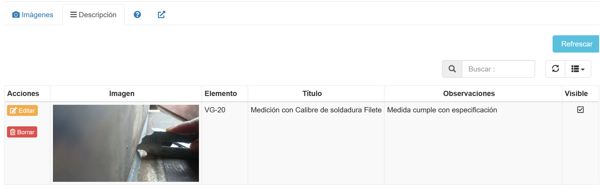600x190 pixels.
Task: Sort by the Título column header
Action: (312, 94)
